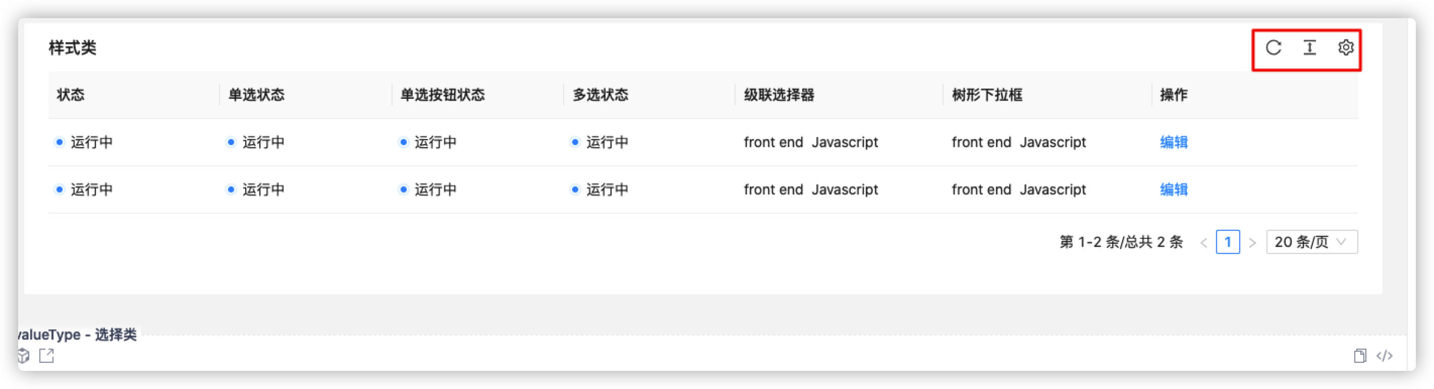This screenshot has height=389, width=1434.
Task: Open the demo in new window icon
Action: point(47,356)
